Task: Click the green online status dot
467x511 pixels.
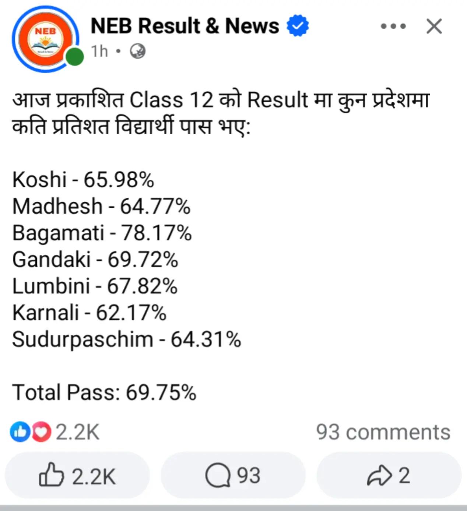Action: pos(75,57)
